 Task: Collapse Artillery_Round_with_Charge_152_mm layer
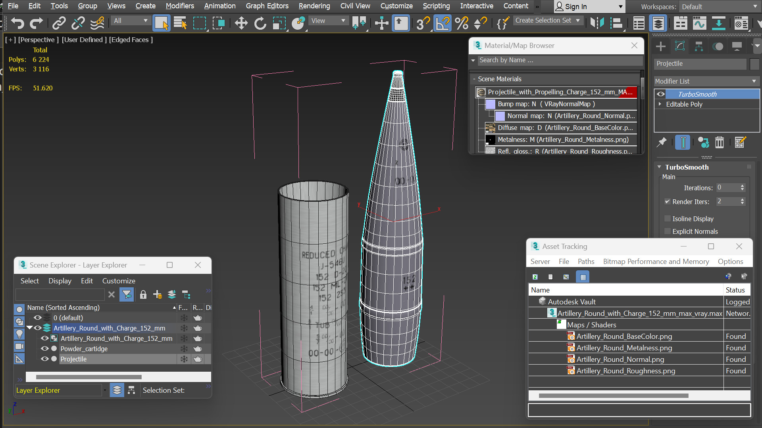(29, 328)
